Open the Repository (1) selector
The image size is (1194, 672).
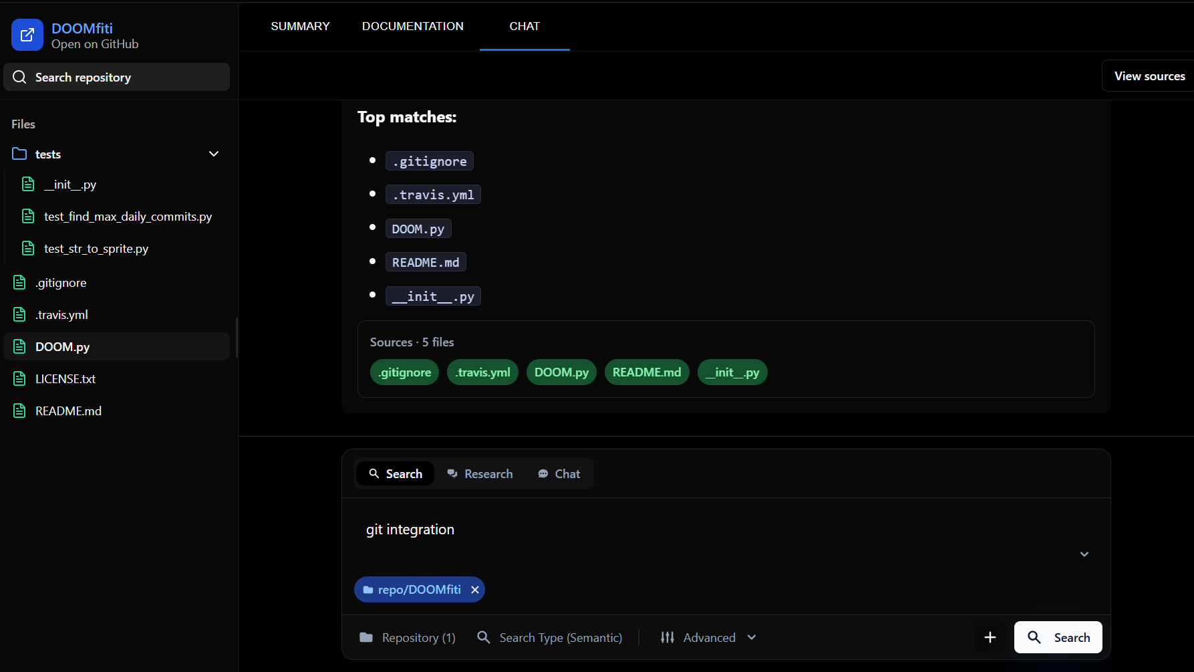point(408,637)
